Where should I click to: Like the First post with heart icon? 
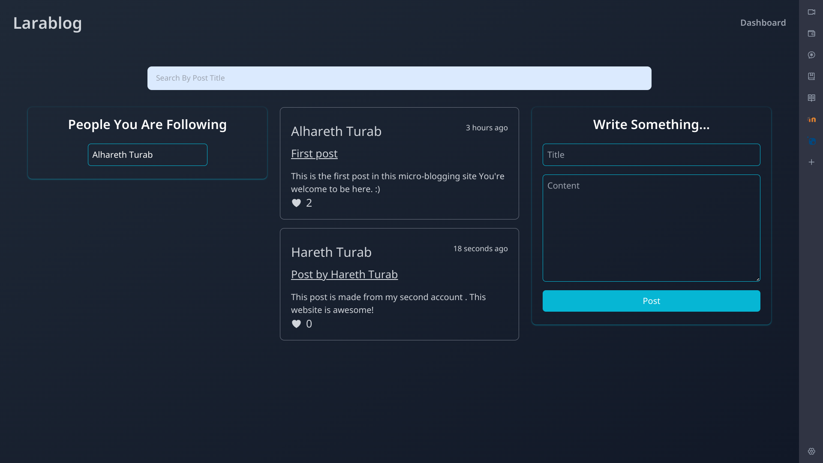click(296, 203)
